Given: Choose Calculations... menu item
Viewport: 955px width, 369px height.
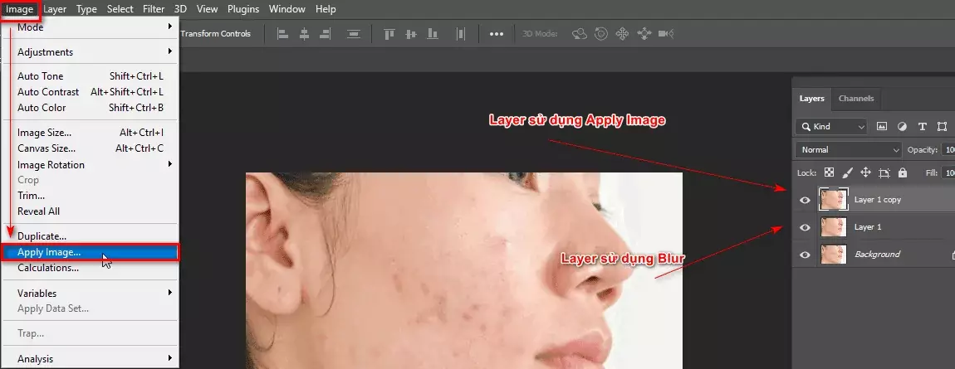Looking at the screenshot, I should (x=91, y=268).
